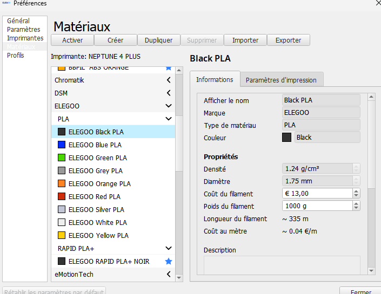Switch to the Informations tab
381x294 pixels.
tap(215, 79)
